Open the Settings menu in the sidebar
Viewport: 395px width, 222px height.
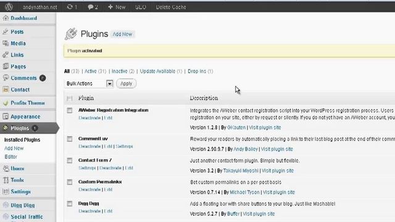(x=20, y=192)
